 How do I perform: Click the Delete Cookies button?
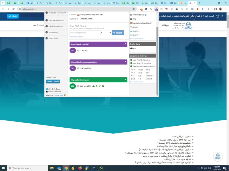(53, 82)
